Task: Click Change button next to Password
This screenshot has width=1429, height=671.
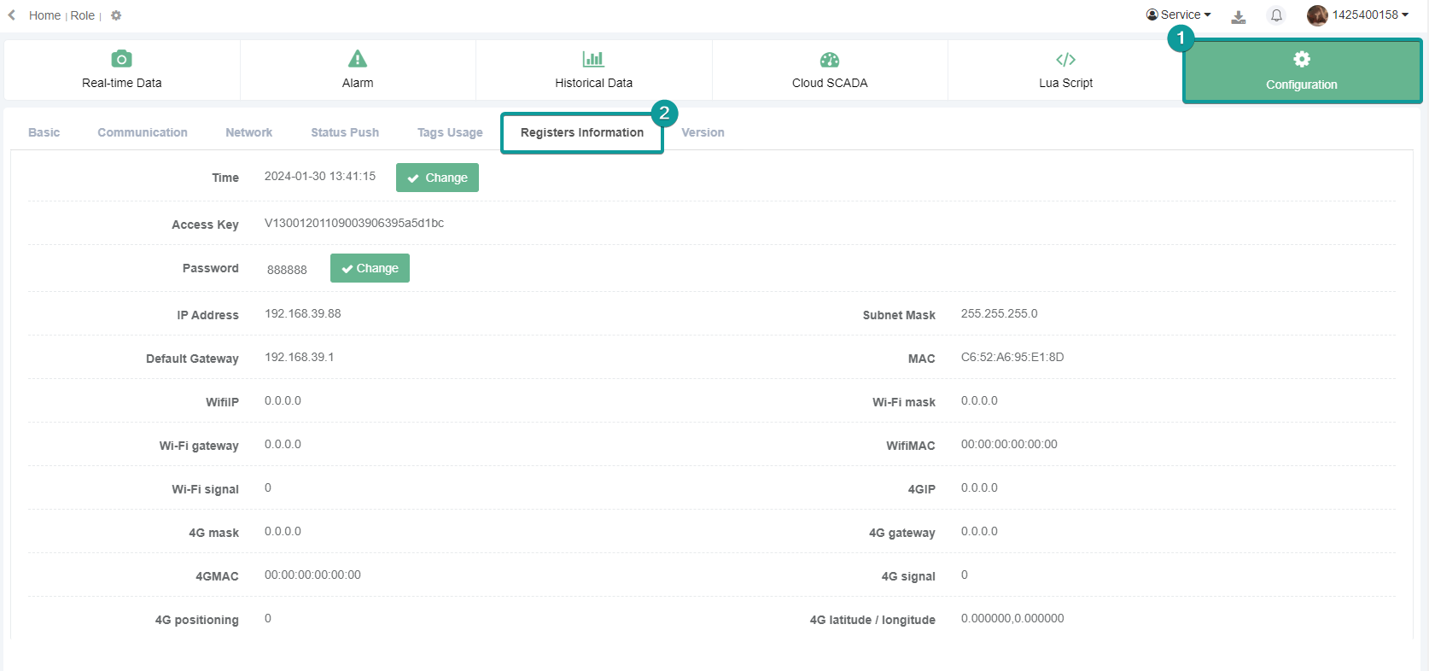Action: 370,268
